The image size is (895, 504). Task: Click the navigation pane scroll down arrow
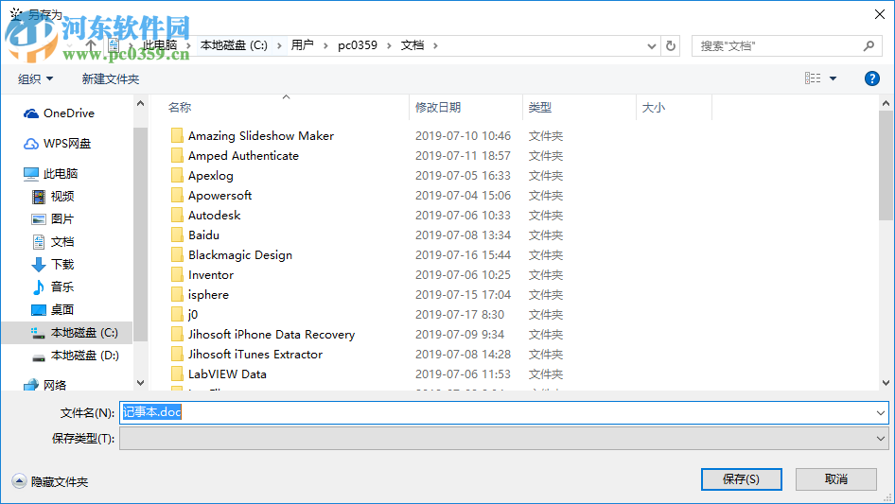point(140,383)
